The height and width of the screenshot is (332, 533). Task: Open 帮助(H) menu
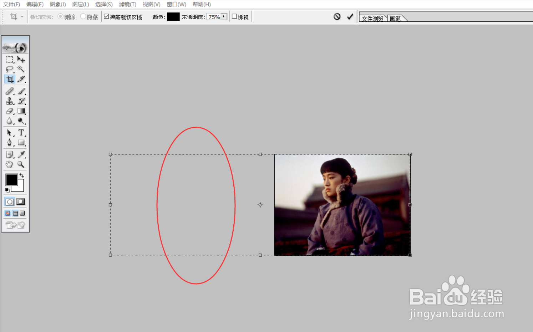tap(202, 4)
